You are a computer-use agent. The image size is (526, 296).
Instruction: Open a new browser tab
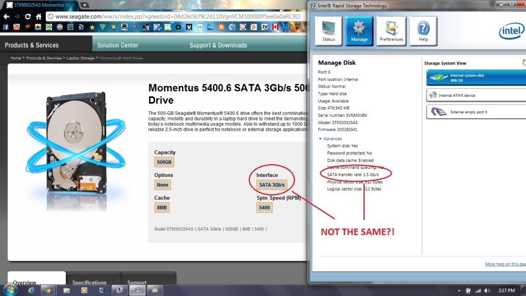click(84, 5)
